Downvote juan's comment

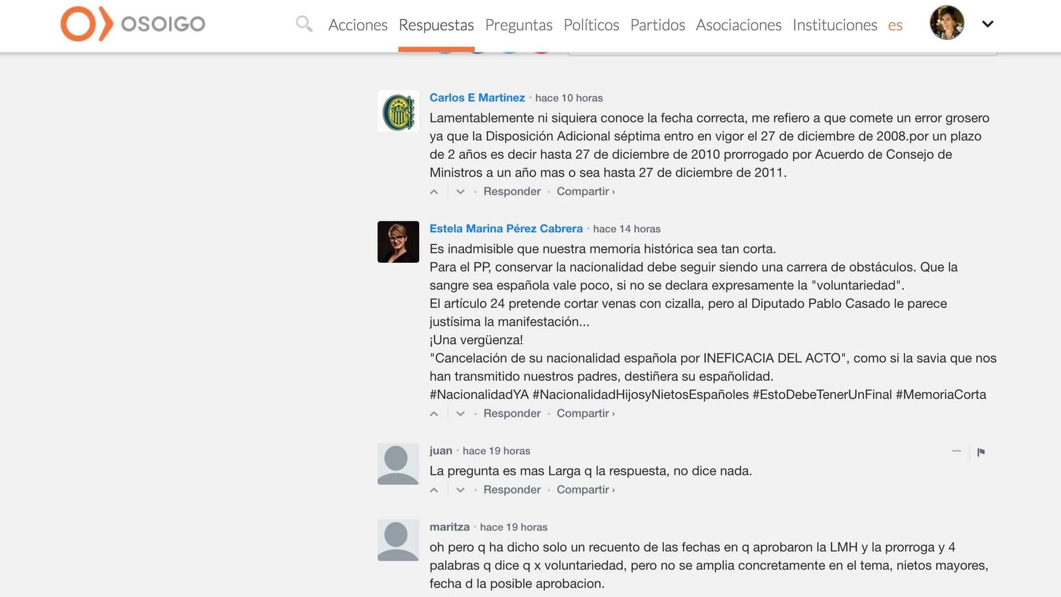[460, 490]
